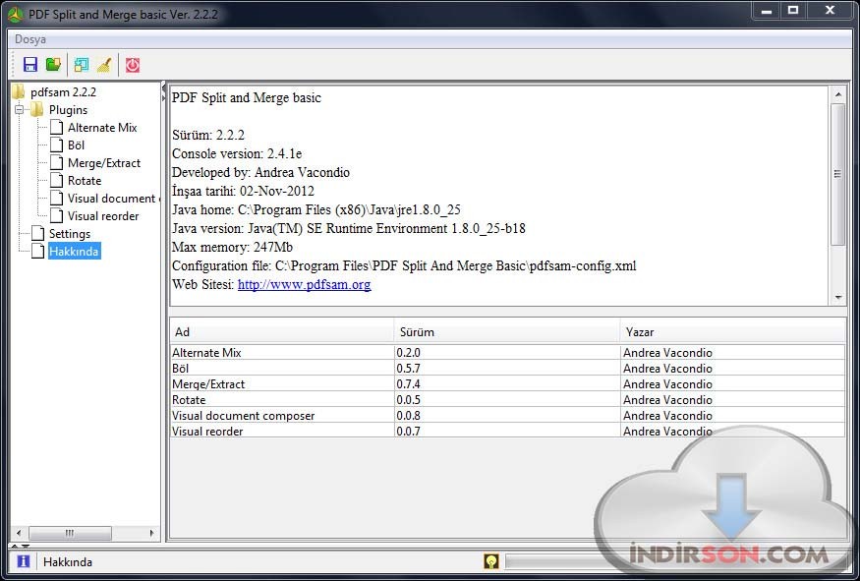The width and height of the screenshot is (860, 581).
Task: Close the PDF Split and Merge window
Action: (x=830, y=11)
